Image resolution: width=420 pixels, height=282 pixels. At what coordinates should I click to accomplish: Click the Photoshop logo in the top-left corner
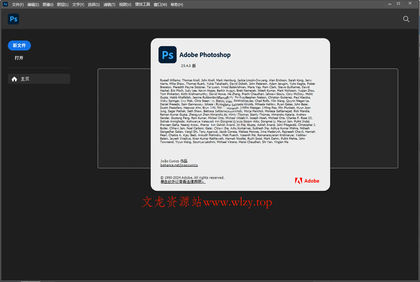[13, 19]
